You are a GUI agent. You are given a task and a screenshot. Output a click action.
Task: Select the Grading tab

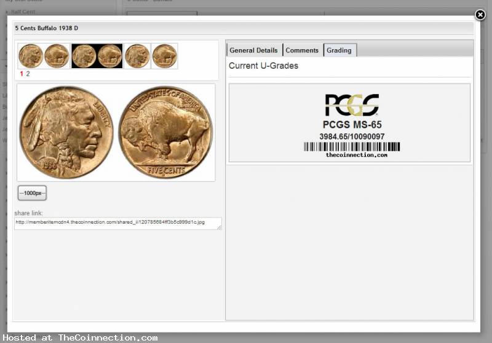[339, 50]
